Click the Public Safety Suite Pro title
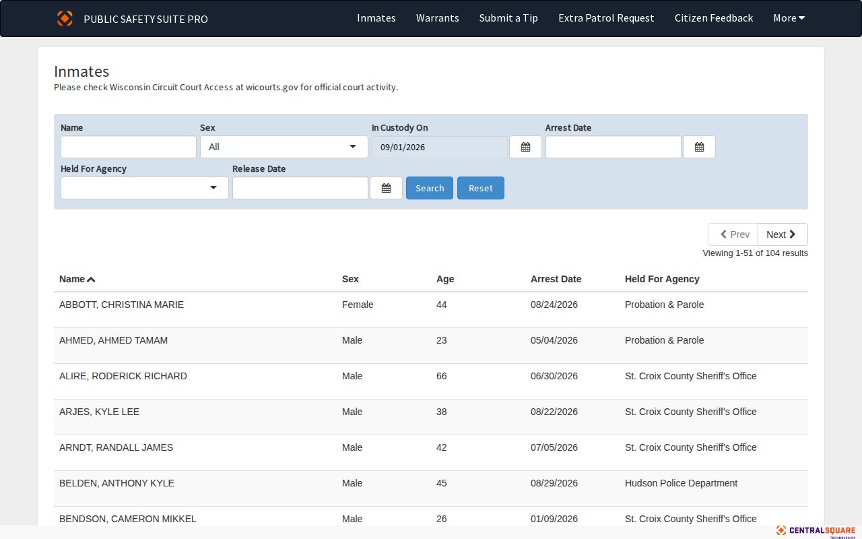The height and width of the screenshot is (539, 862). 145,19
